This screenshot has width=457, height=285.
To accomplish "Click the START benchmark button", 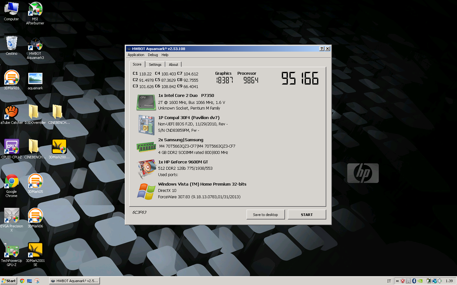I will pos(307,215).
